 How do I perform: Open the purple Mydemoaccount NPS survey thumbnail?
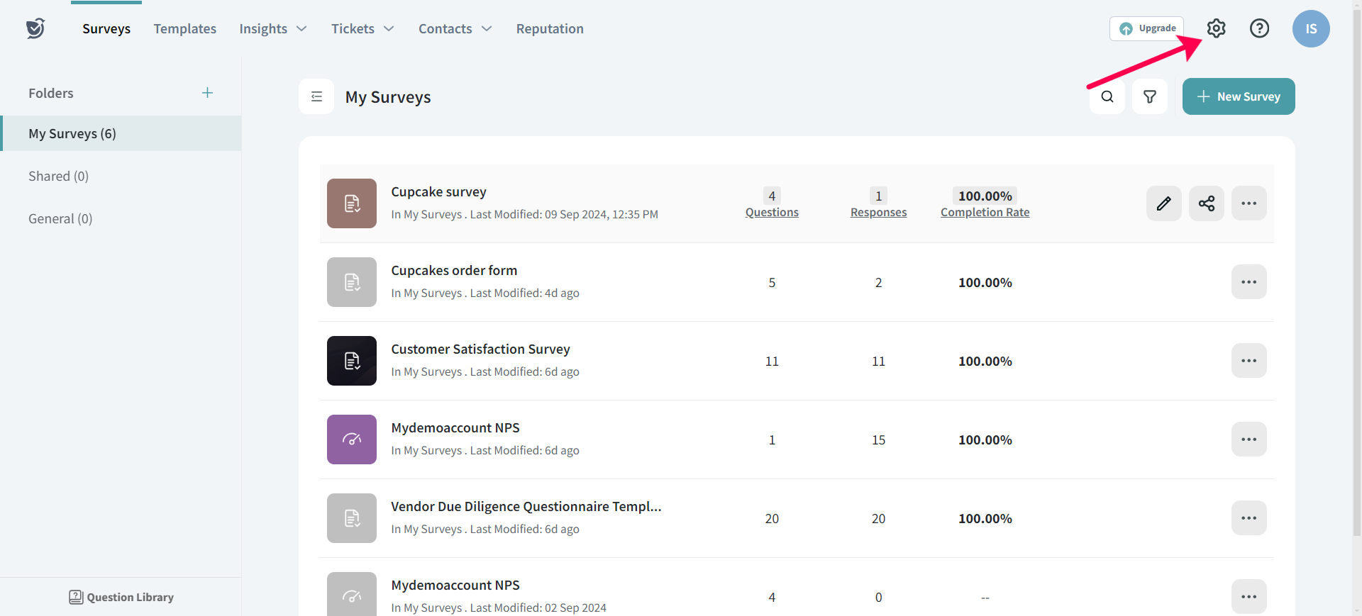tap(352, 439)
